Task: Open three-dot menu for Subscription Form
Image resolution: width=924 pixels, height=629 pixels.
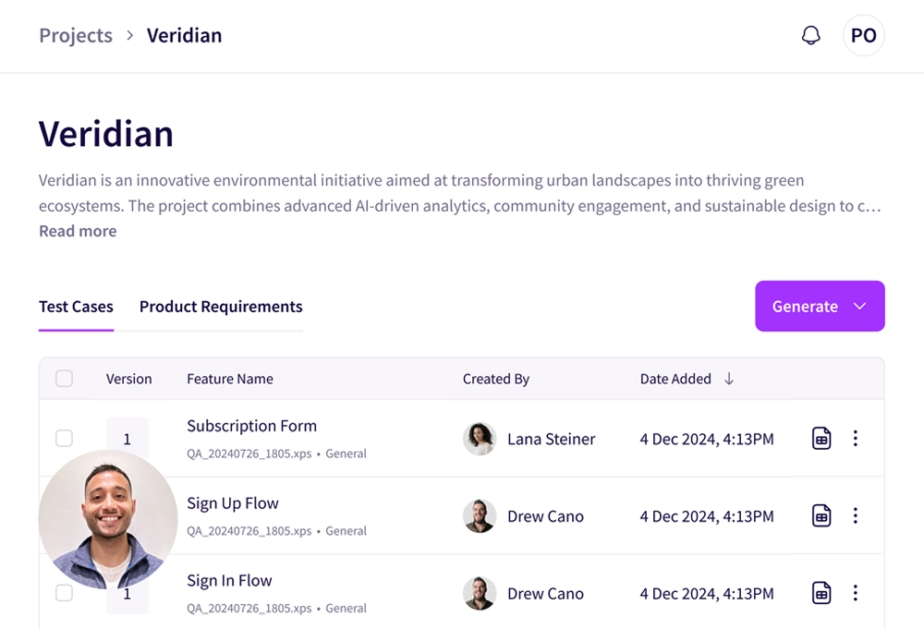Action: point(856,439)
